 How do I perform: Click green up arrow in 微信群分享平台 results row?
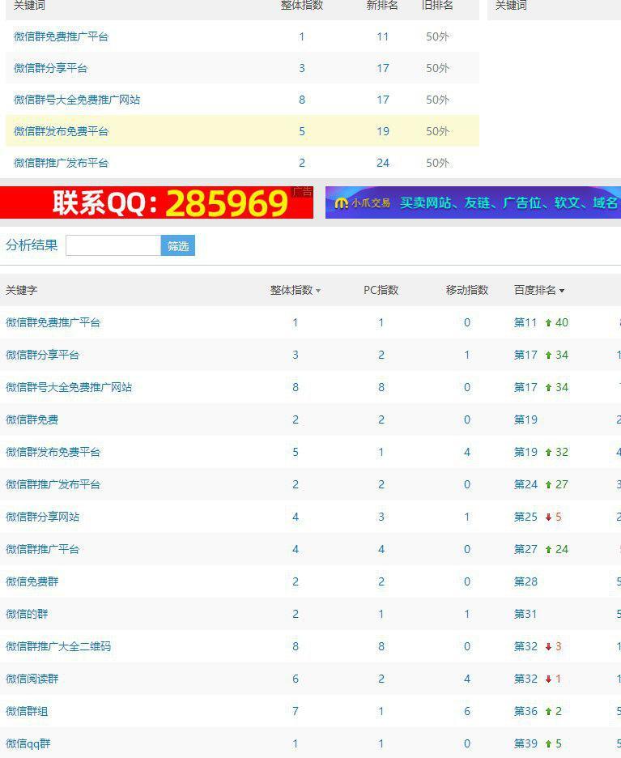click(x=548, y=356)
